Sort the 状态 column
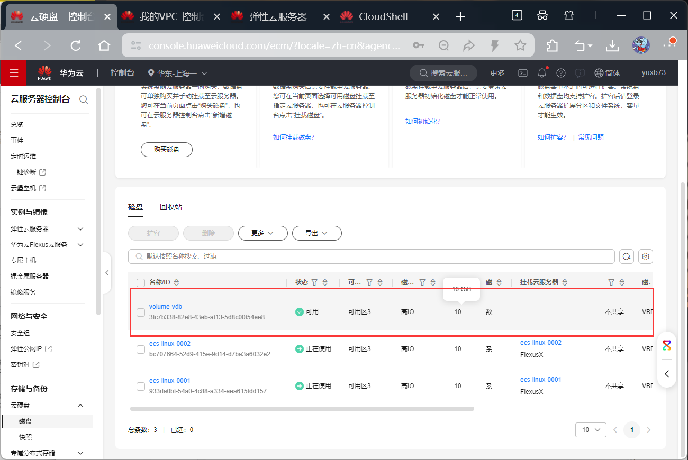Viewport: 688px width, 460px height. pos(325,282)
